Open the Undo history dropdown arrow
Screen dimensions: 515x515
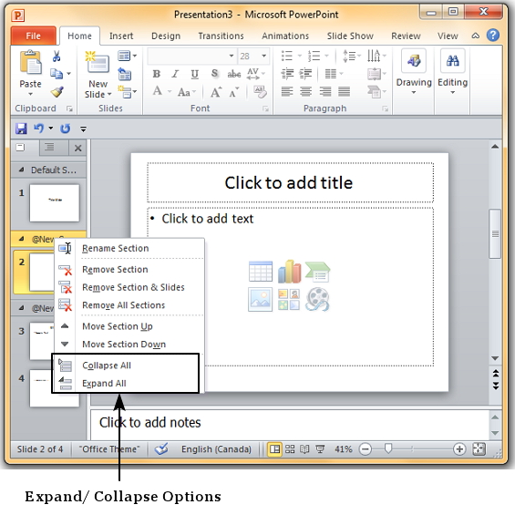pos(51,128)
